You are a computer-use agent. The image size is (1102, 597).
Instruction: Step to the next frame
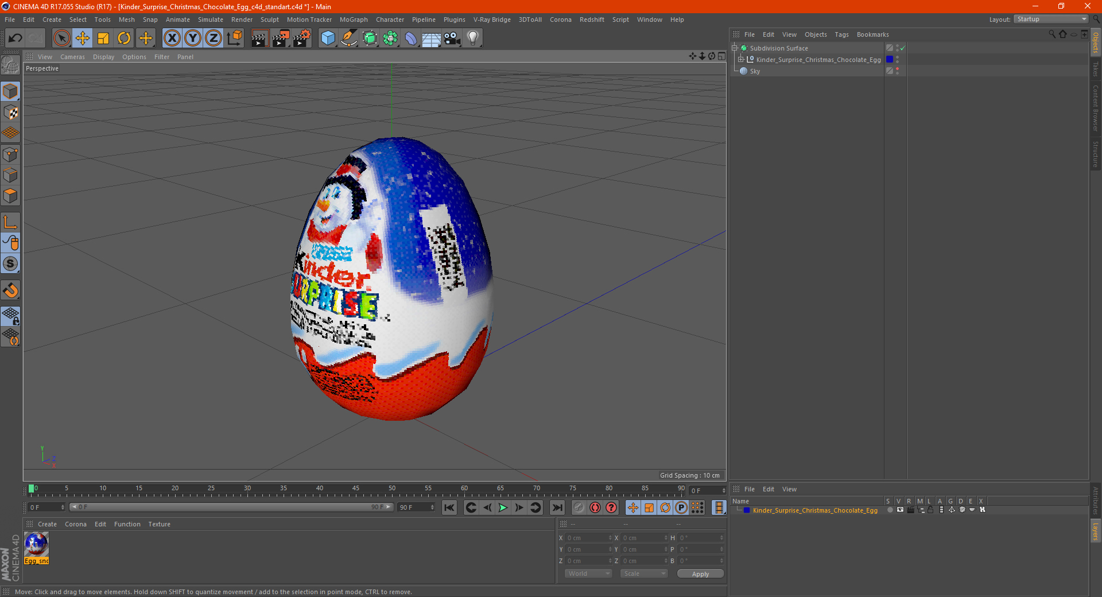(x=519, y=507)
